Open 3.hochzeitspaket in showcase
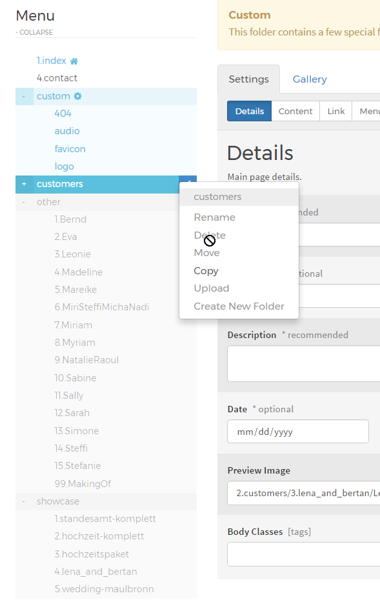The height and width of the screenshot is (611, 380). pos(92,554)
